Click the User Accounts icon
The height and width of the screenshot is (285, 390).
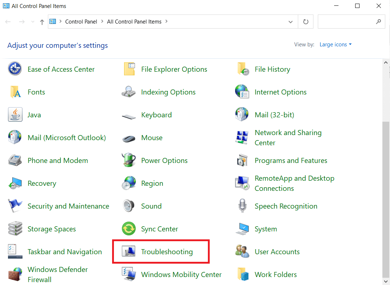pos(242,252)
